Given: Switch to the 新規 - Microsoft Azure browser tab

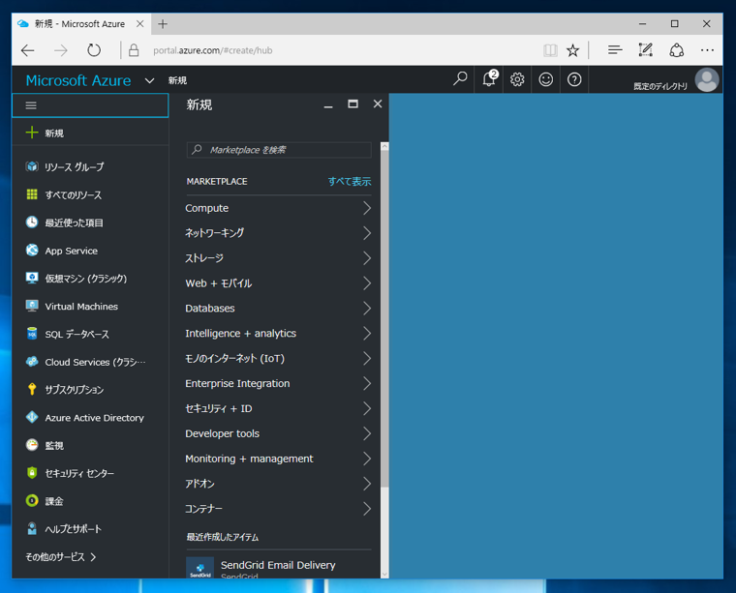Looking at the screenshot, I should pos(79,24).
